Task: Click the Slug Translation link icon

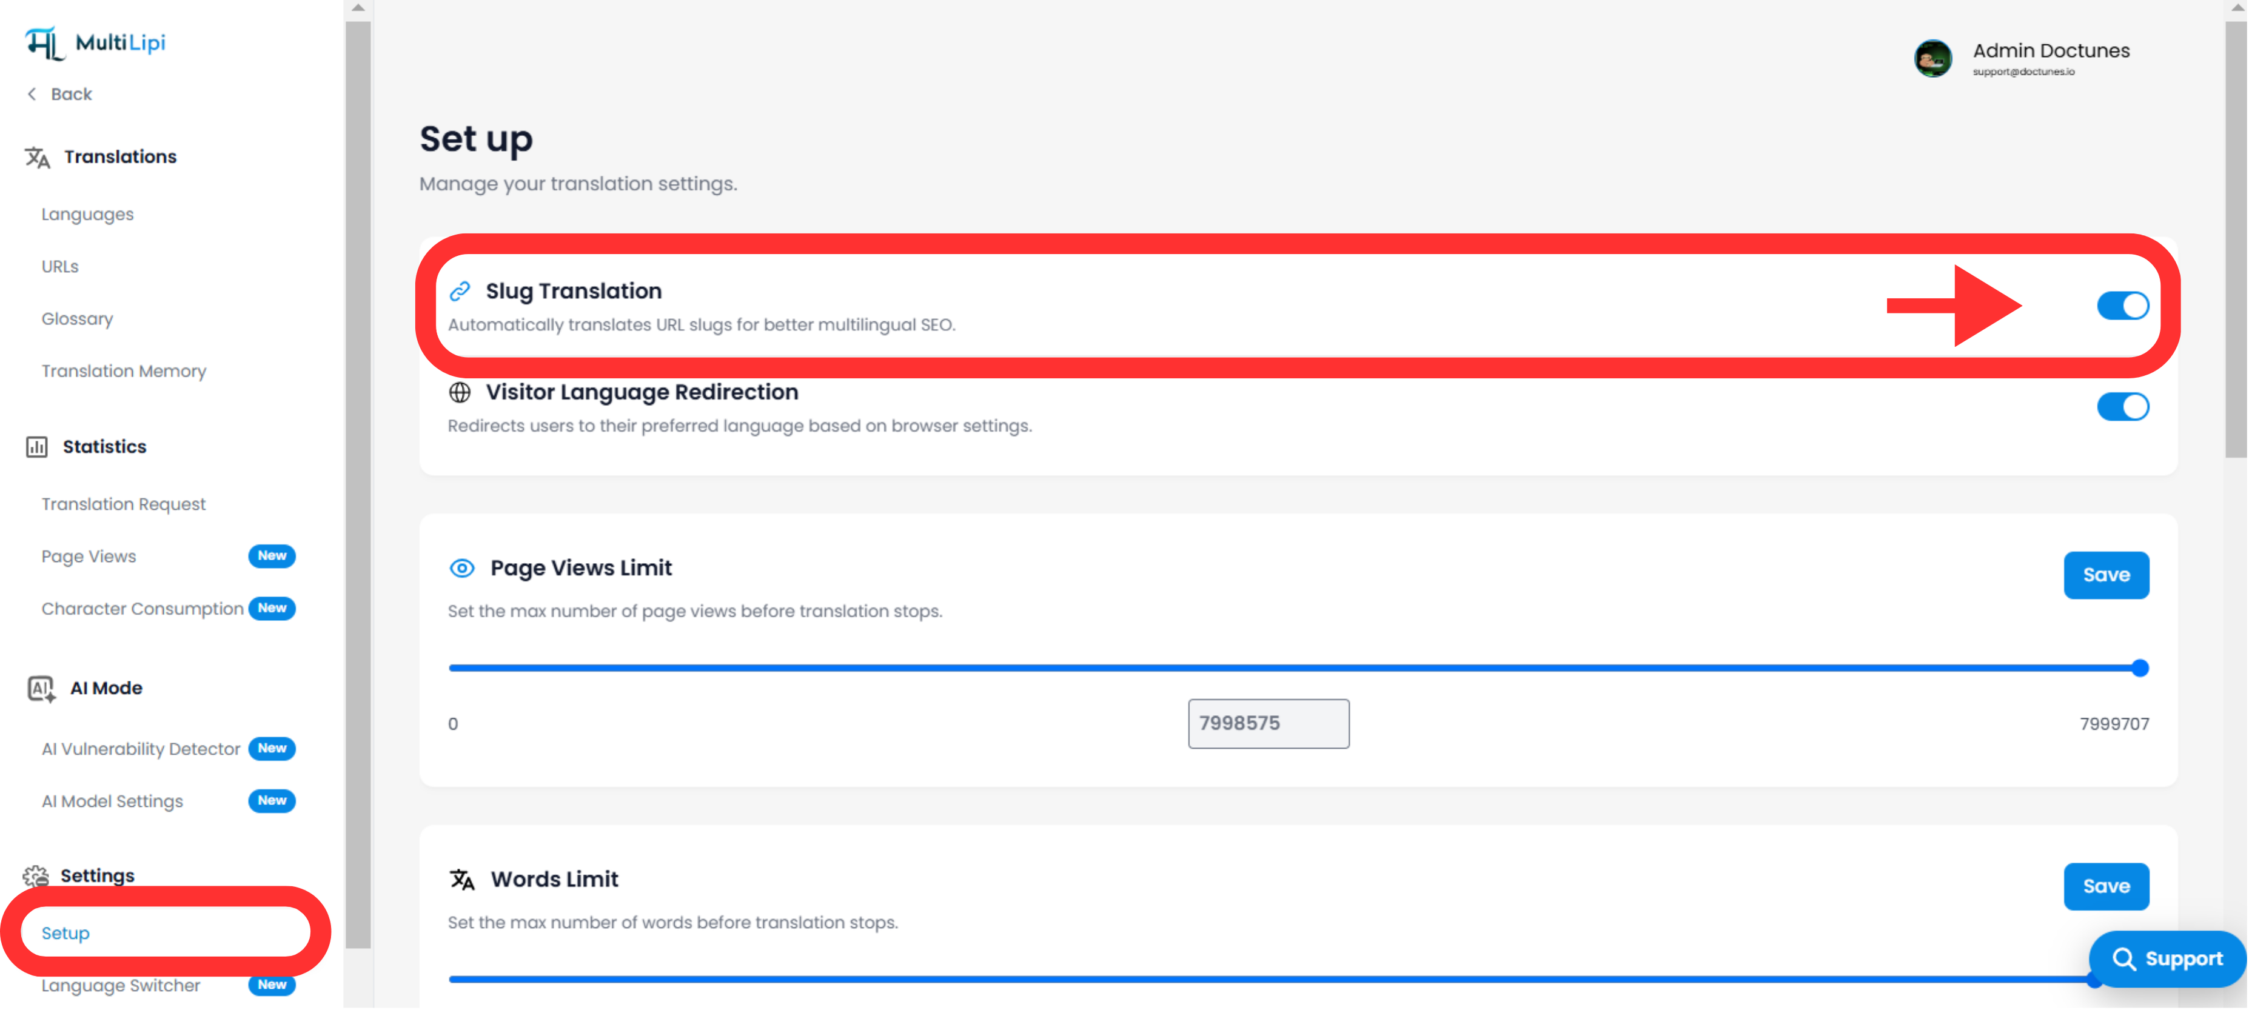Action: click(460, 292)
